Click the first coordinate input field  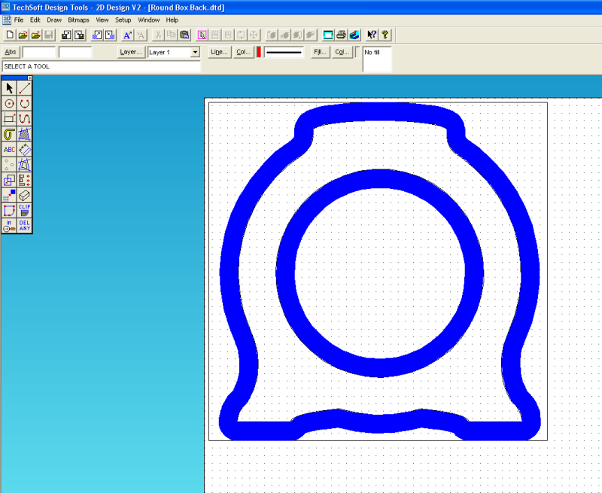(39, 52)
